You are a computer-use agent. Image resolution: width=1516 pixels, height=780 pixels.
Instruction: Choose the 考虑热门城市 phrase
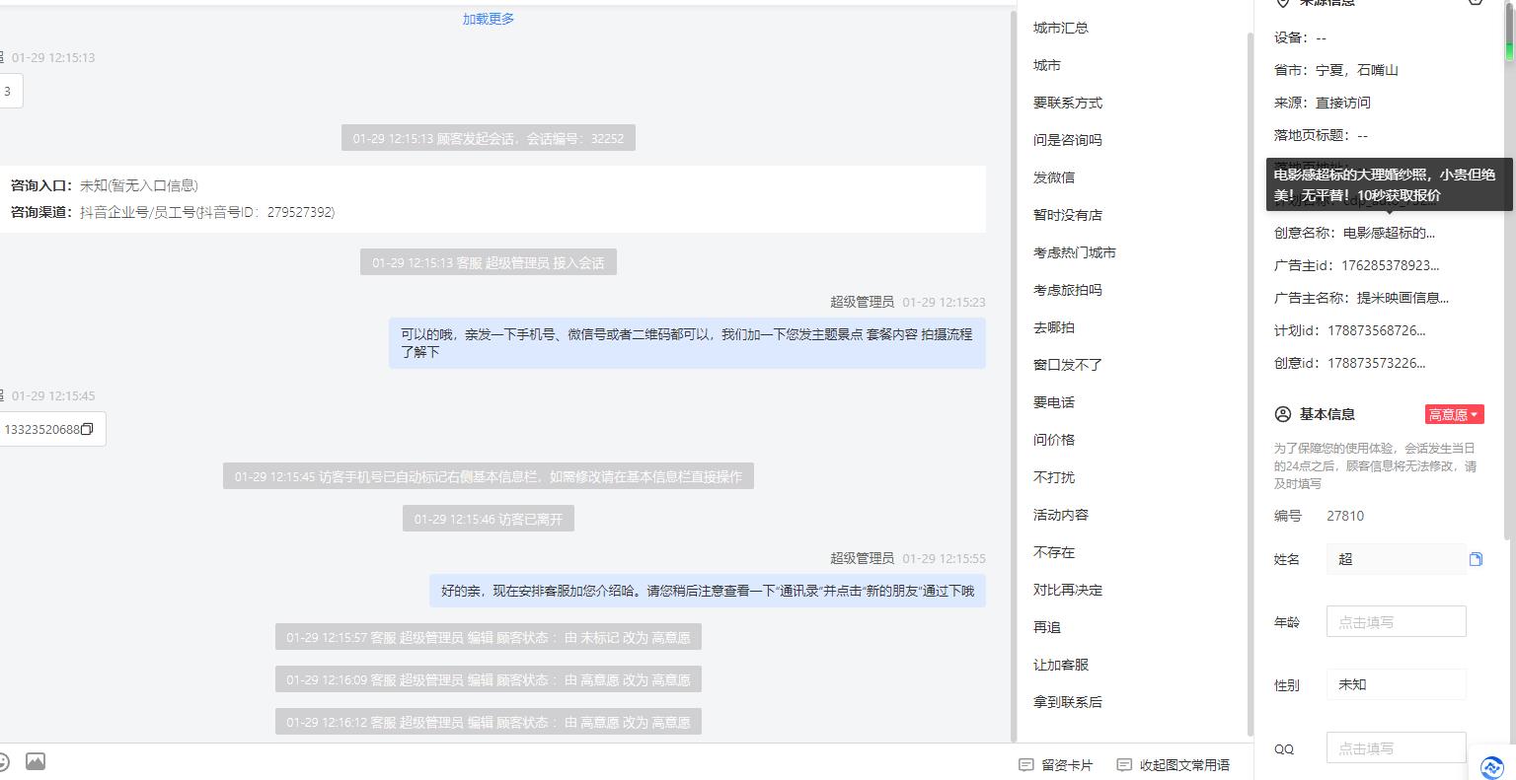click(1075, 252)
